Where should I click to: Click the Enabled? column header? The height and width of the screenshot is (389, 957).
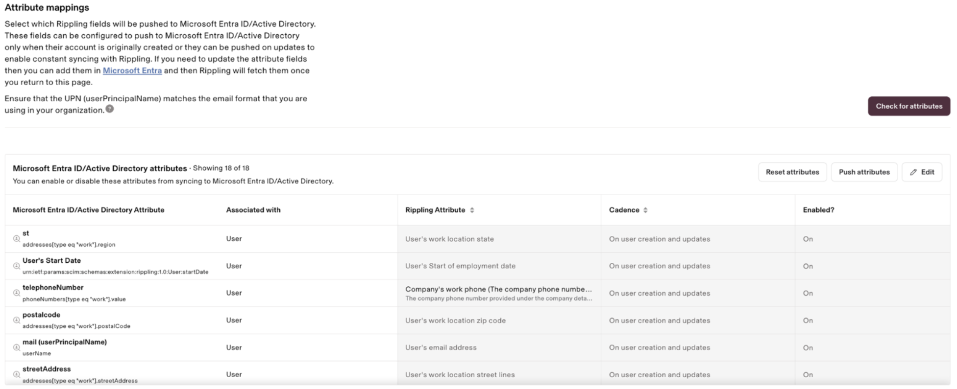click(x=818, y=210)
